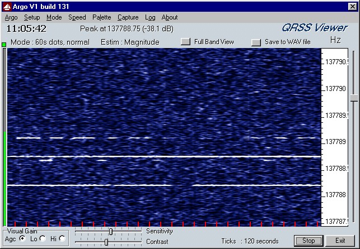Image resolution: width=360 pixels, height=249 pixels.
Task: Click the Visual Gain group label
Action: click(x=22, y=231)
